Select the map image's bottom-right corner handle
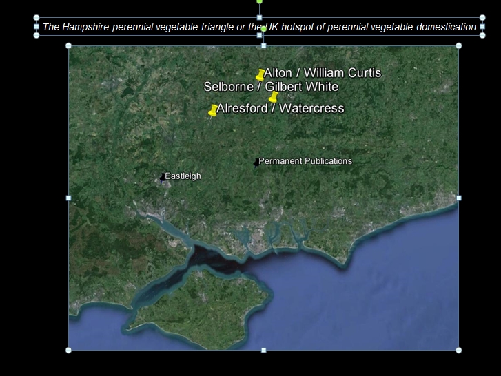The image size is (501, 376). coord(459,350)
